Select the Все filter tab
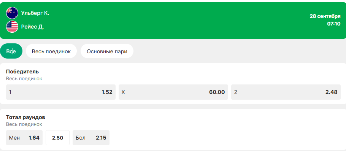The height and width of the screenshot is (151, 346). click(x=11, y=51)
